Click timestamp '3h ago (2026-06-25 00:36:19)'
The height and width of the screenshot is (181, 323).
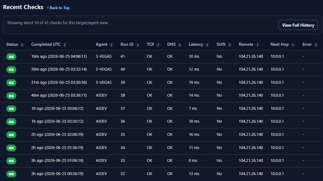click(57, 174)
